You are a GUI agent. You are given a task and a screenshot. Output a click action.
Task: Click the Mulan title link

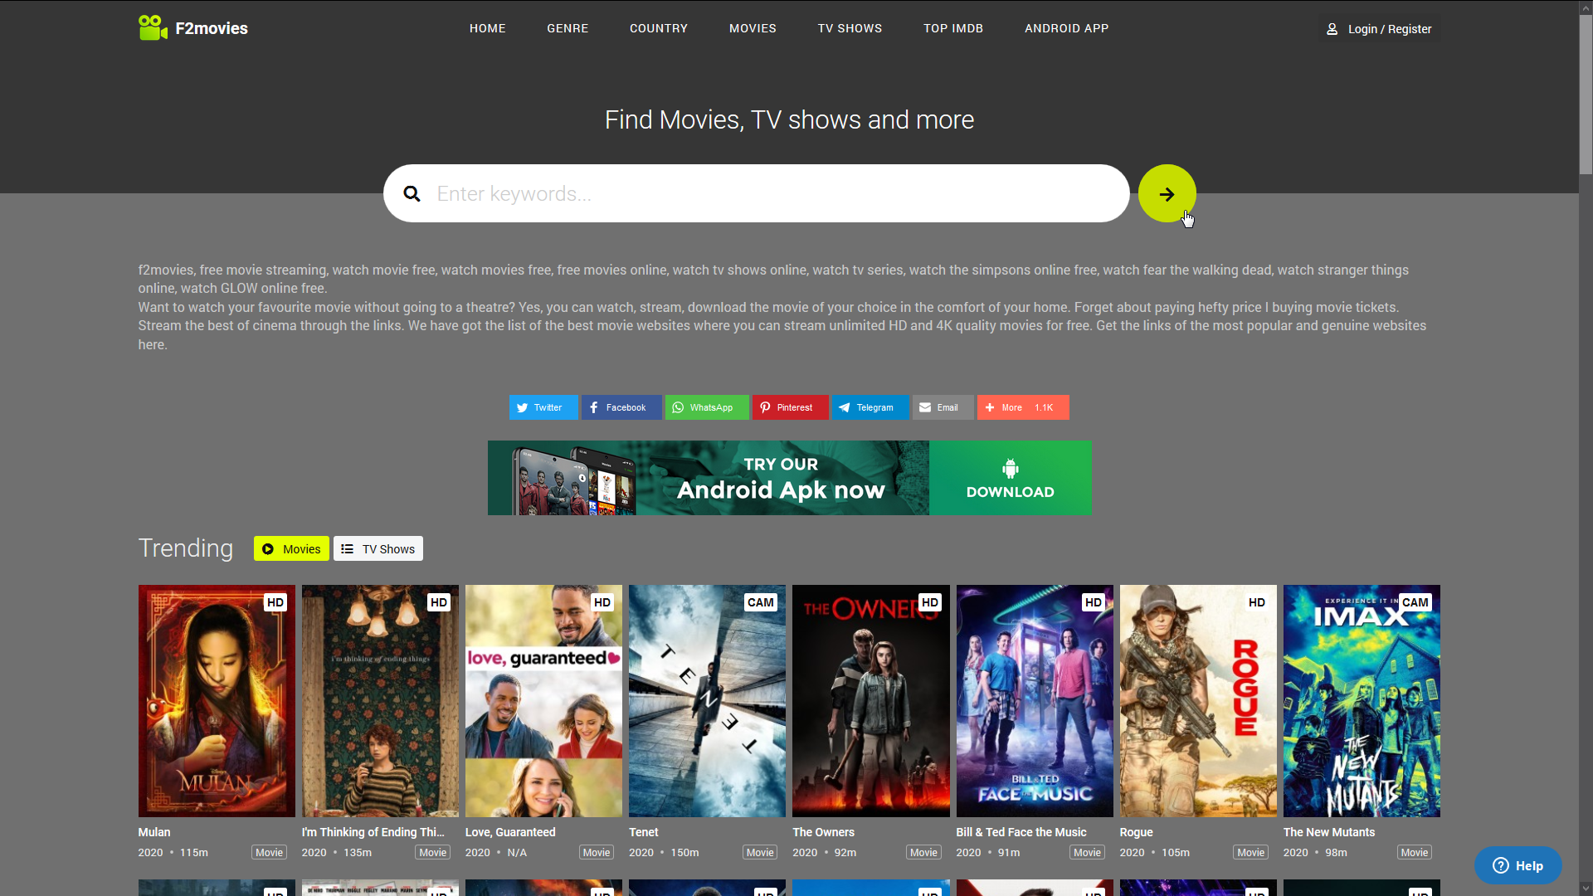coord(154,832)
